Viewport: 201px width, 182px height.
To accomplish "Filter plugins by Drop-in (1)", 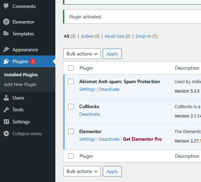I will point(146,36).
